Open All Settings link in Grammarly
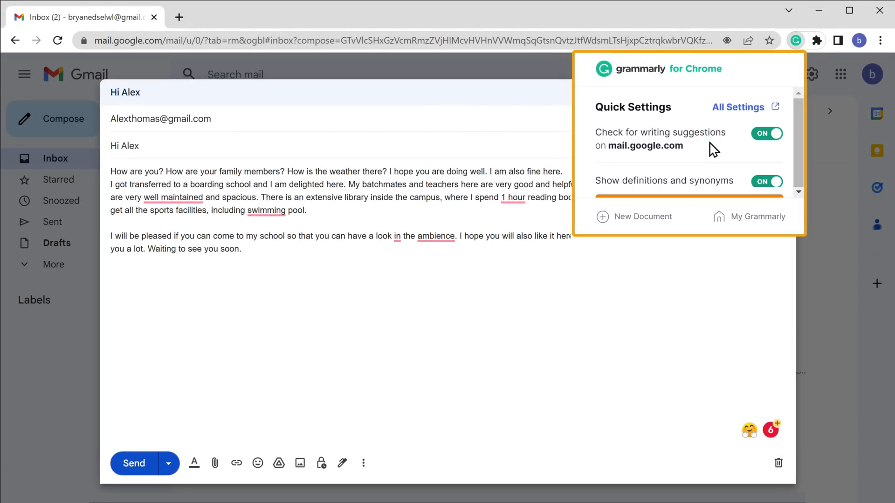The width and height of the screenshot is (895, 503). pyautogui.click(x=745, y=107)
